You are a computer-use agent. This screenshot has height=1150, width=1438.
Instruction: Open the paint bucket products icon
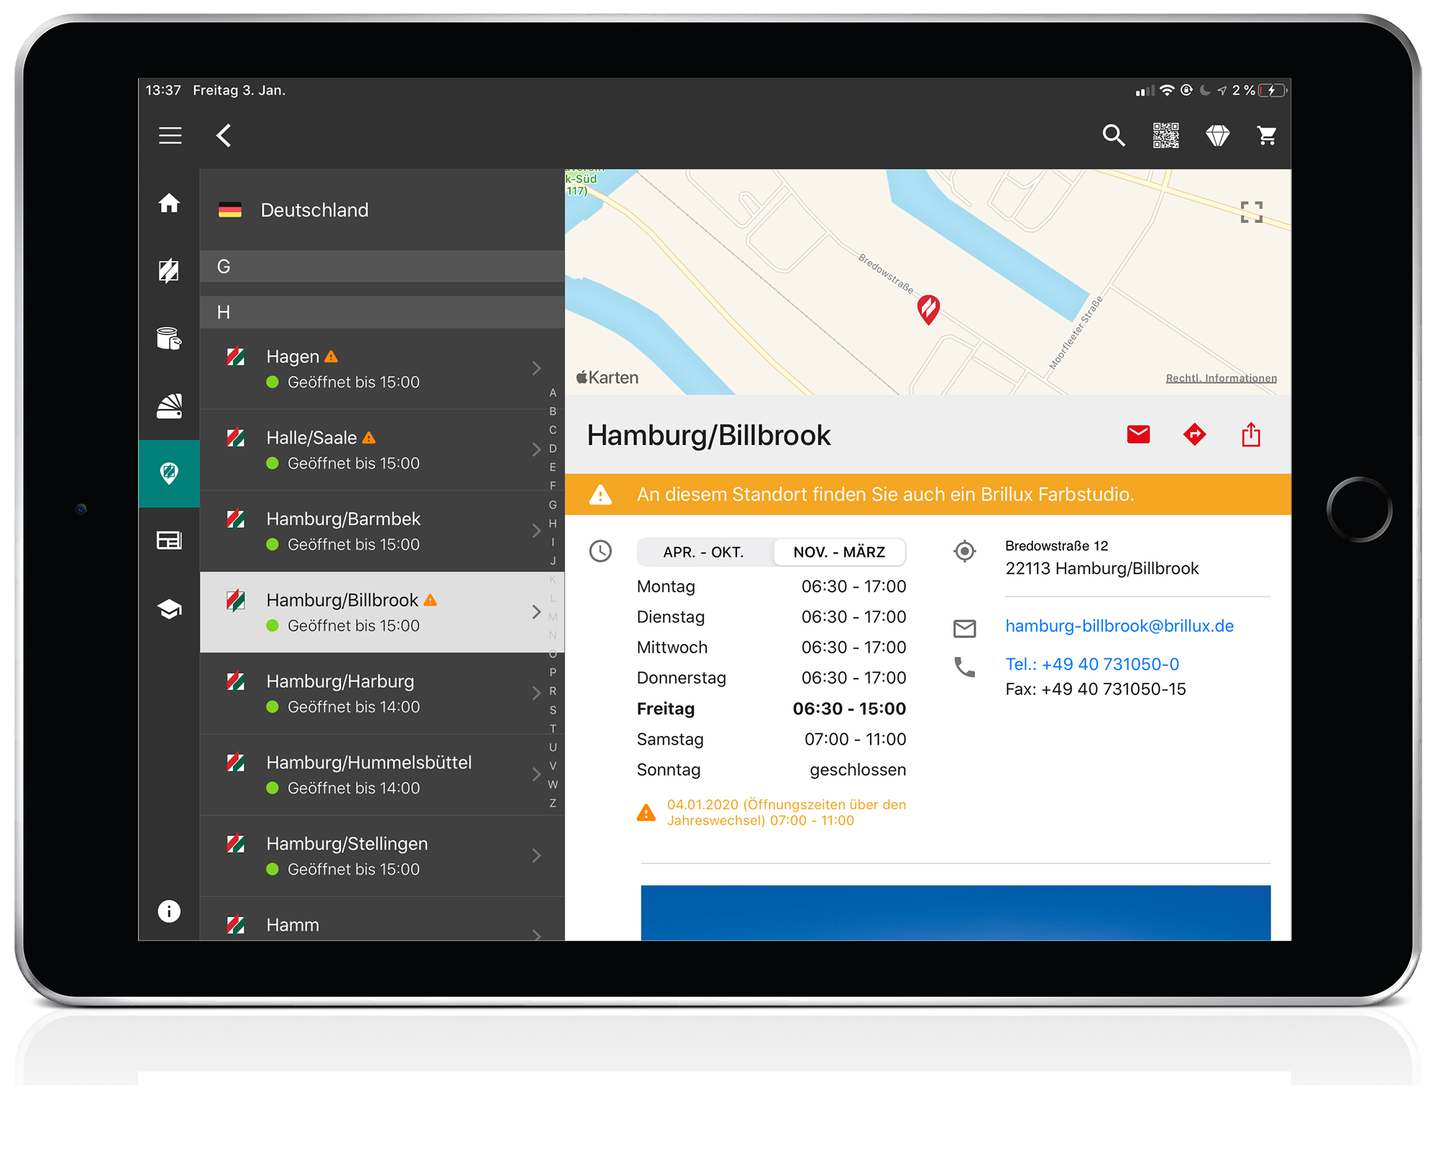point(169,338)
